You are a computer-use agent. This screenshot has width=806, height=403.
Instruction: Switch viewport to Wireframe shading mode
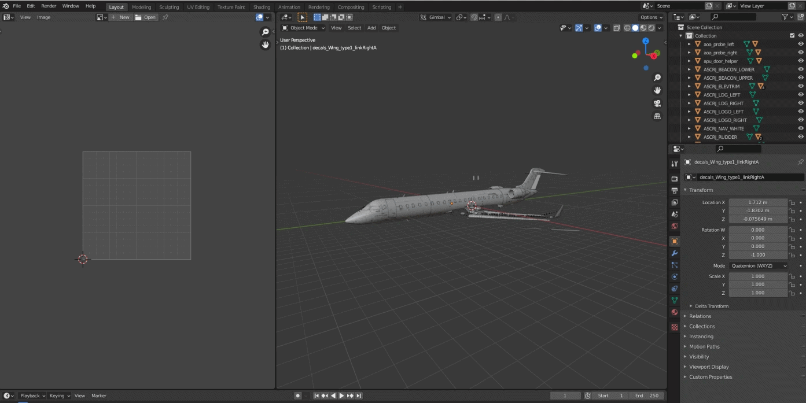click(x=627, y=27)
